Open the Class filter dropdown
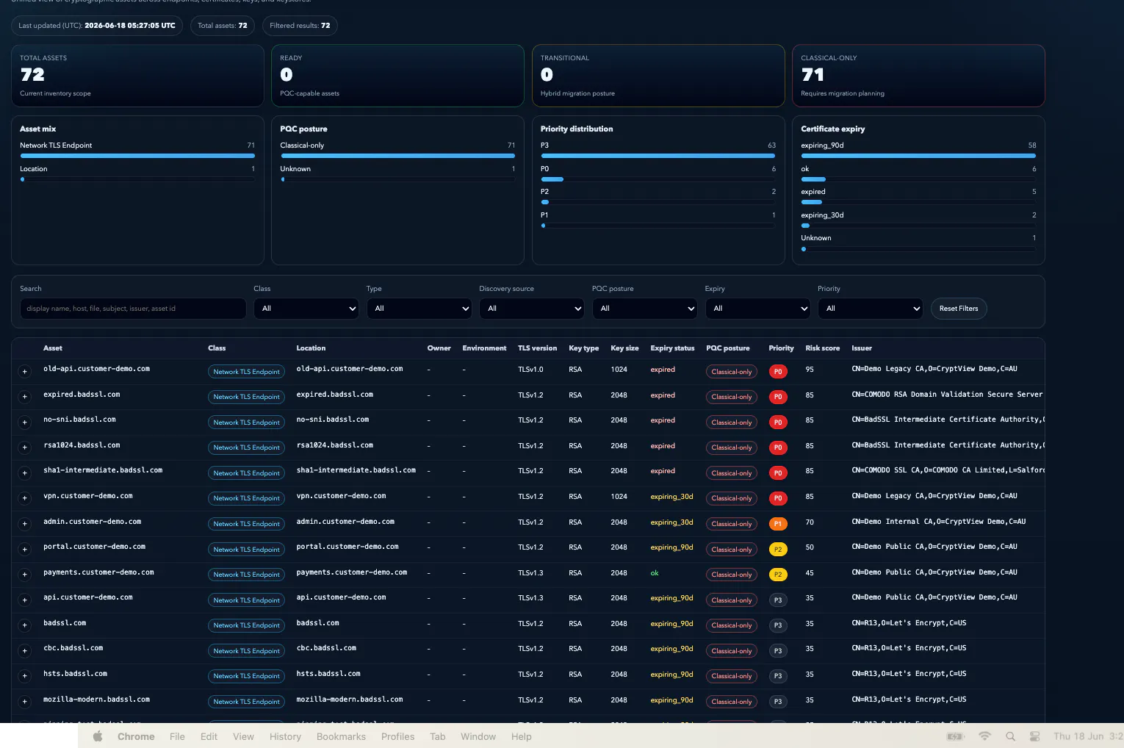The image size is (1124, 748). click(306, 309)
